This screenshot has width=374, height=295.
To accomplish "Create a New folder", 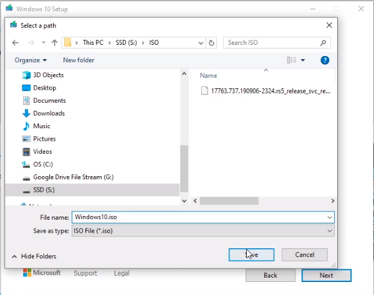I will tap(79, 60).
